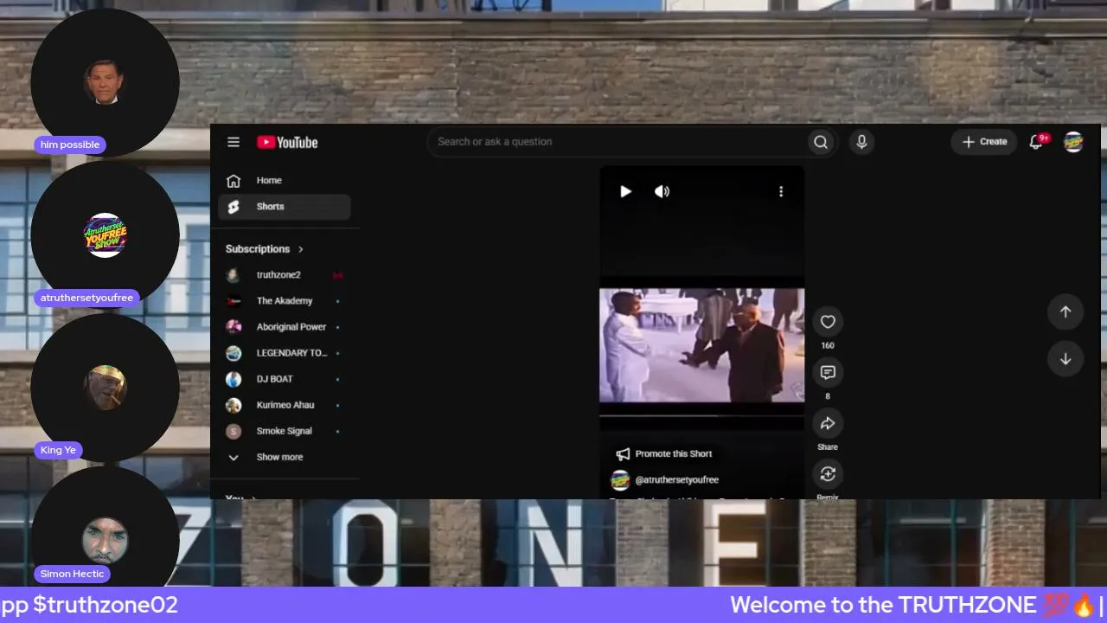
Task: Click Promote this Short
Action: tap(664, 453)
